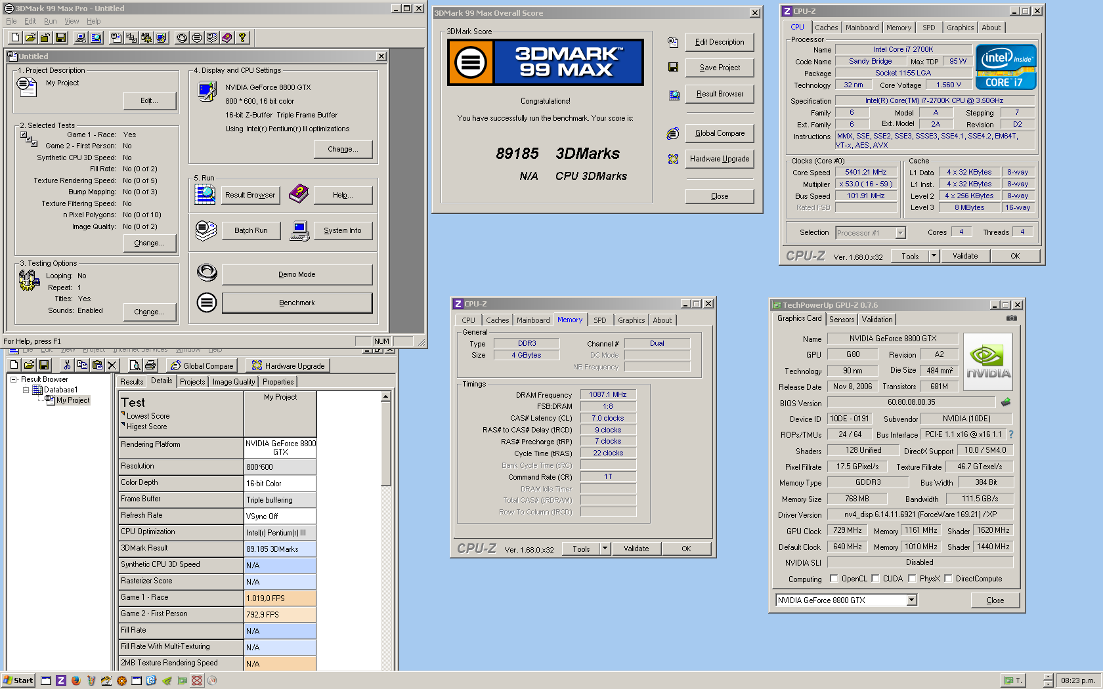This screenshot has width=1103, height=689.
Task: Collapse the Result Browser tree root node
Action: [x=13, y=379]
